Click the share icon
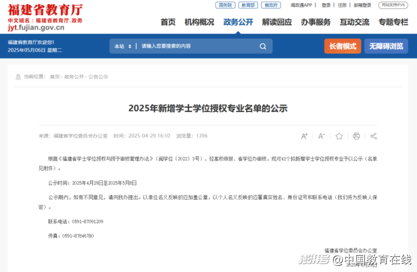The width and height of the screenshot is (417, 272). (373, 136)
